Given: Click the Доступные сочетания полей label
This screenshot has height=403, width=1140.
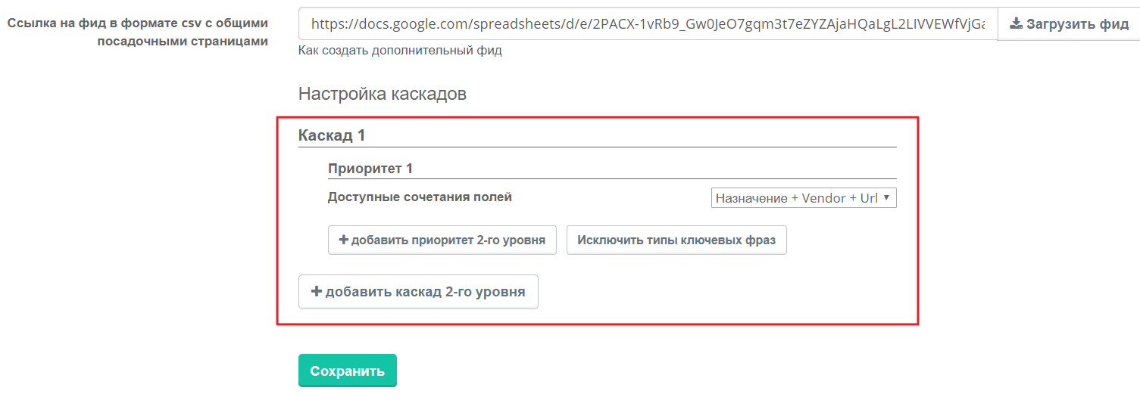Looking at the screenshot, I should (x=420, y=197).
